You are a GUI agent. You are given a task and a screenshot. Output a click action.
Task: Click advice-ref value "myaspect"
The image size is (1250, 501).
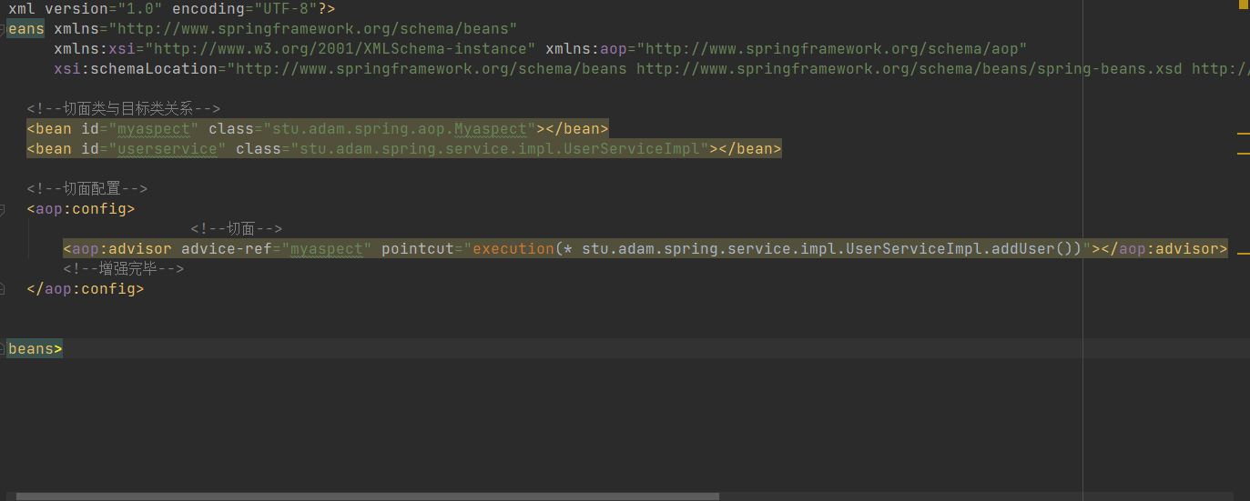[327, 249]
